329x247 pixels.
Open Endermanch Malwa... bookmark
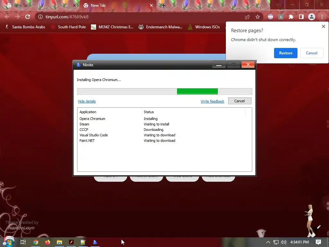click(x=161, y=27)
